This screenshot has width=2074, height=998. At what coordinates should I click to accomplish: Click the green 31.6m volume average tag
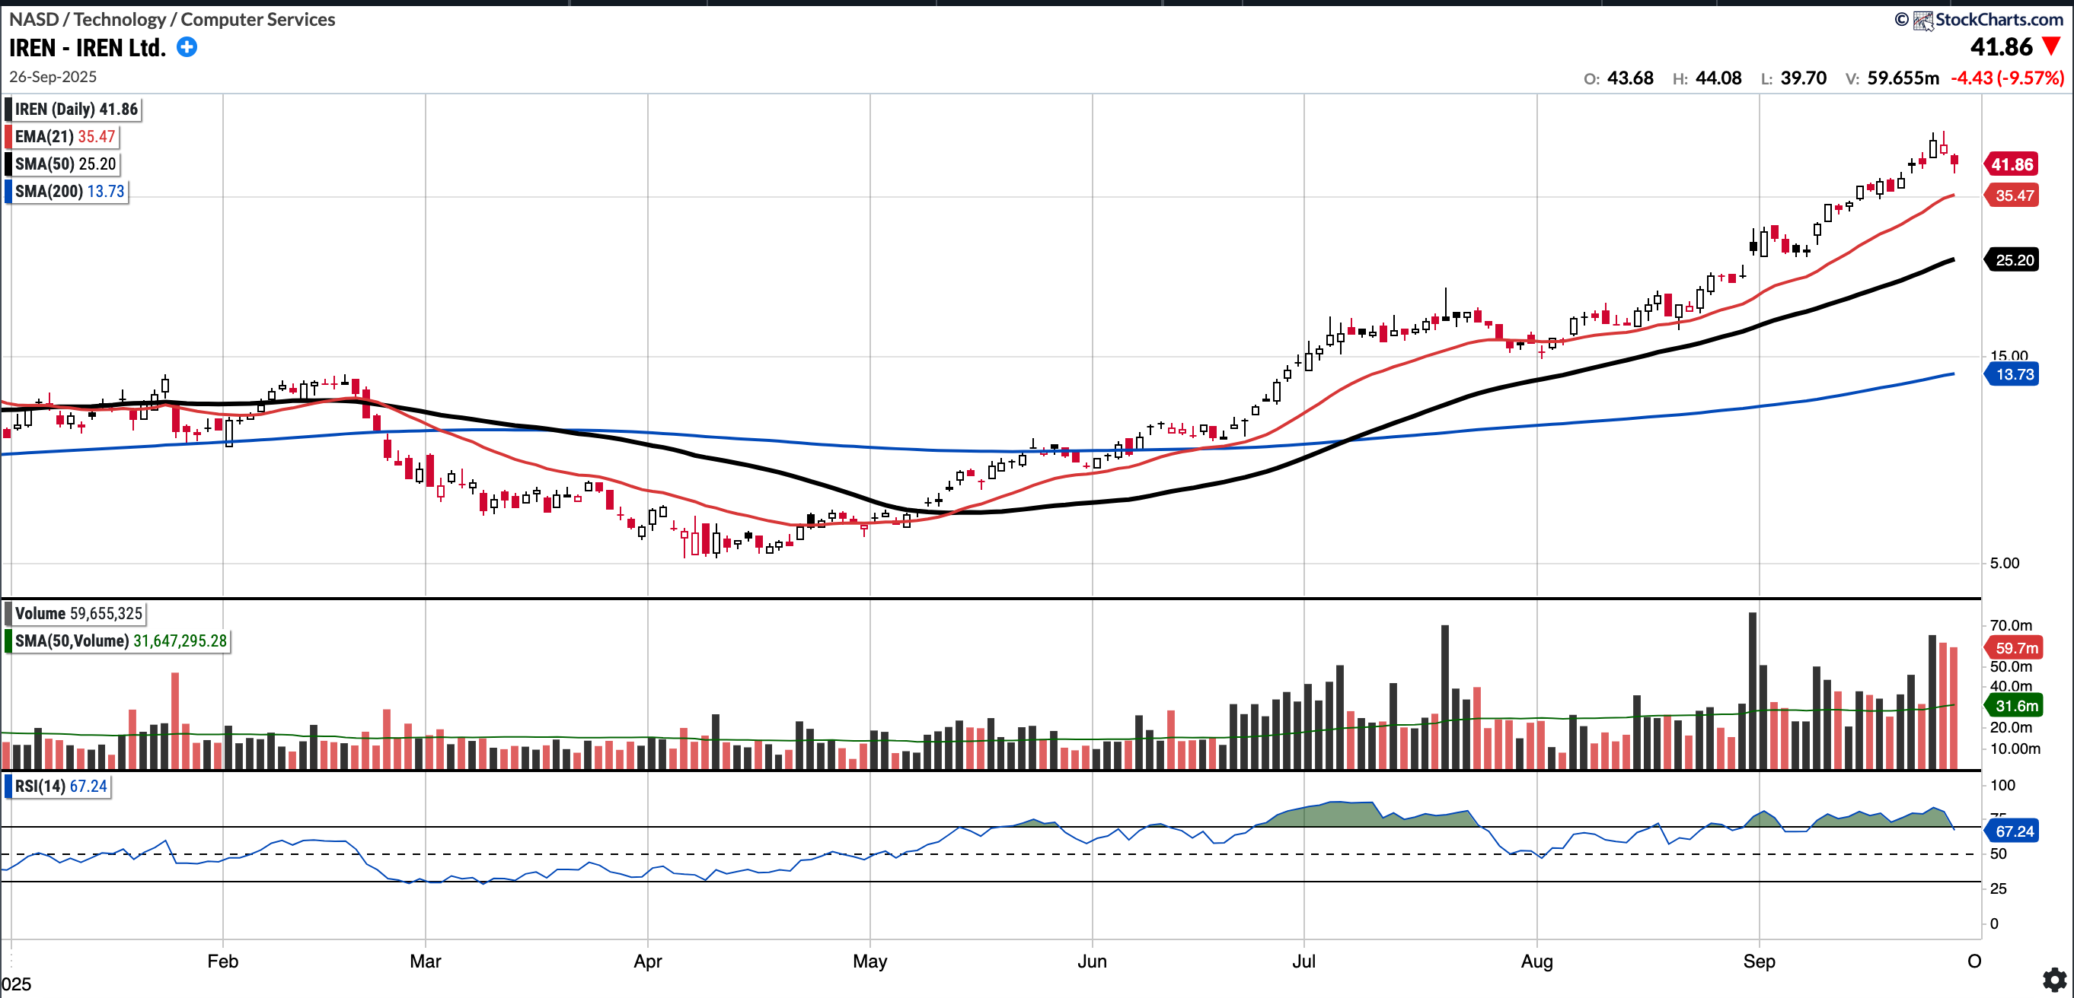[2015, 705]
